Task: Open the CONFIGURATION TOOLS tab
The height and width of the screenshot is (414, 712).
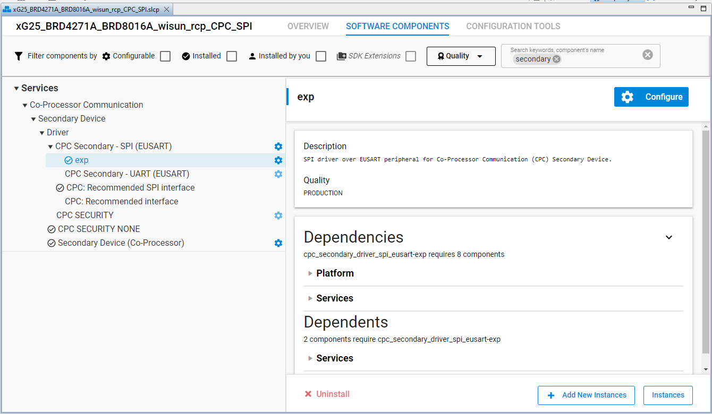Action: (x=513, y=27)
